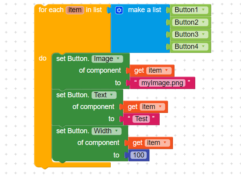Edit the Test string value
241x177 pixels.
pos(141,119)
